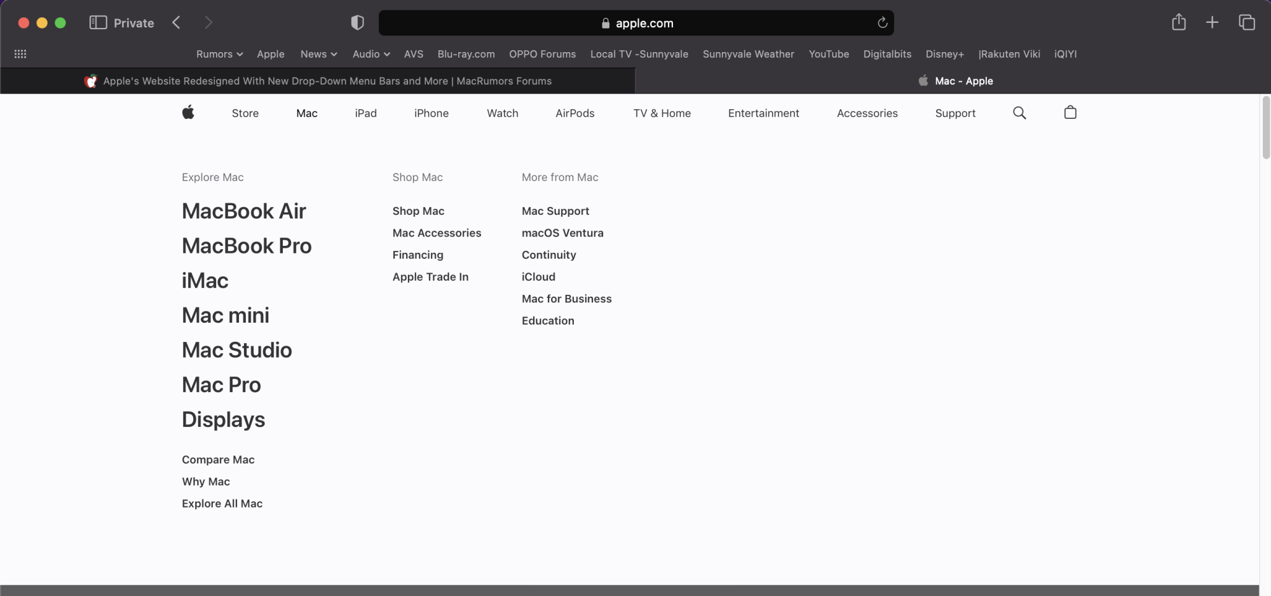
Task: Open the Education link
Action: [548, 321]
